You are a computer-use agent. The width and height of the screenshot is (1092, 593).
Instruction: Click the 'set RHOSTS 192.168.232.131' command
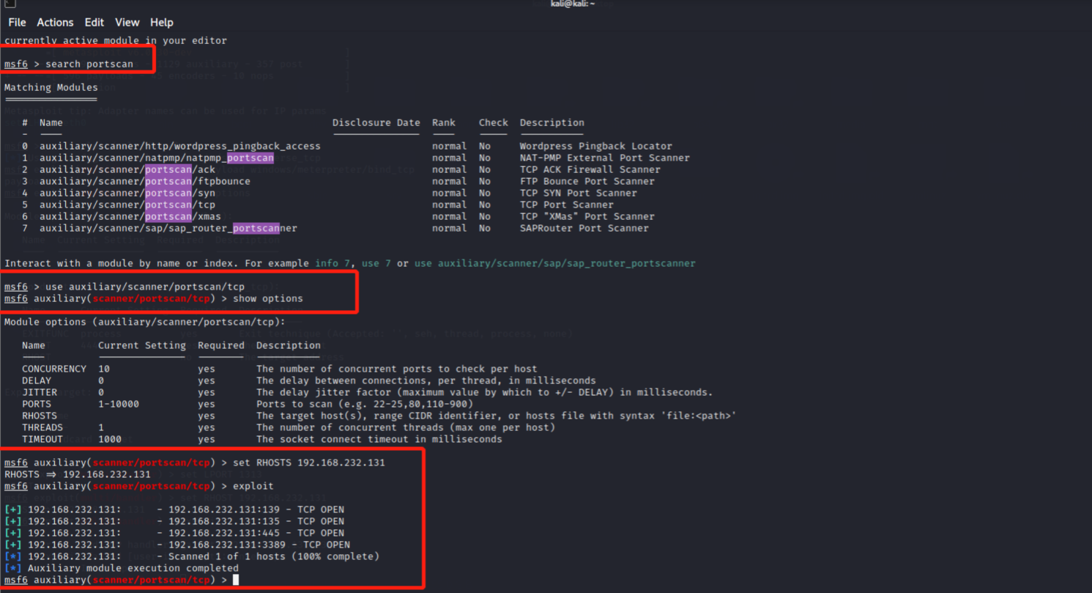tap(309, 463)
